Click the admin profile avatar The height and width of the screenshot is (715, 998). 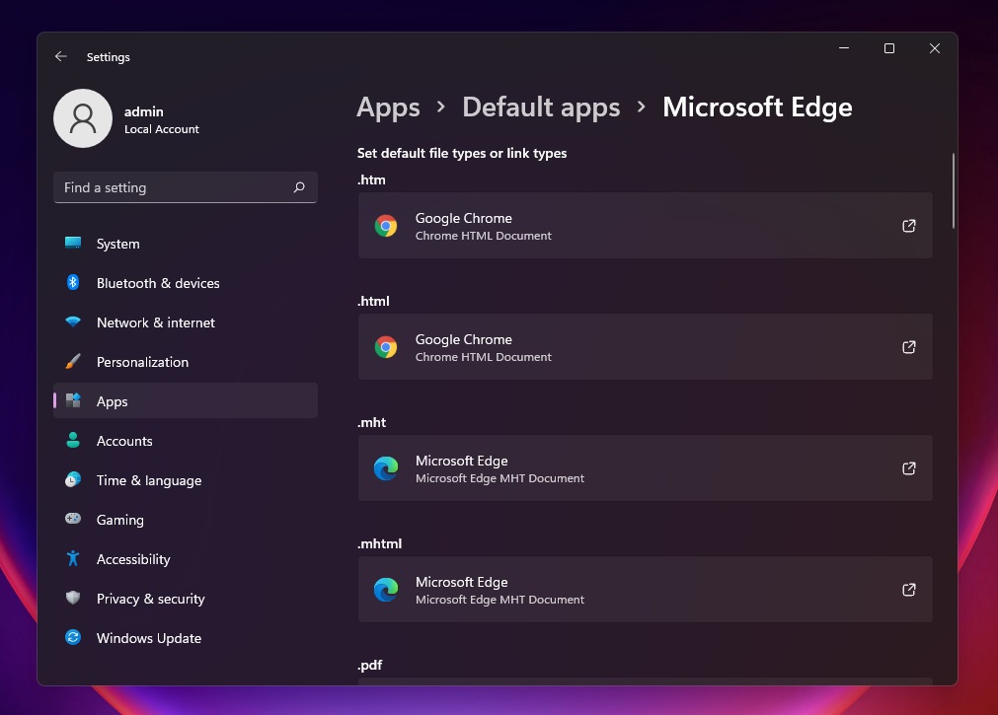[x=83, y=118]
